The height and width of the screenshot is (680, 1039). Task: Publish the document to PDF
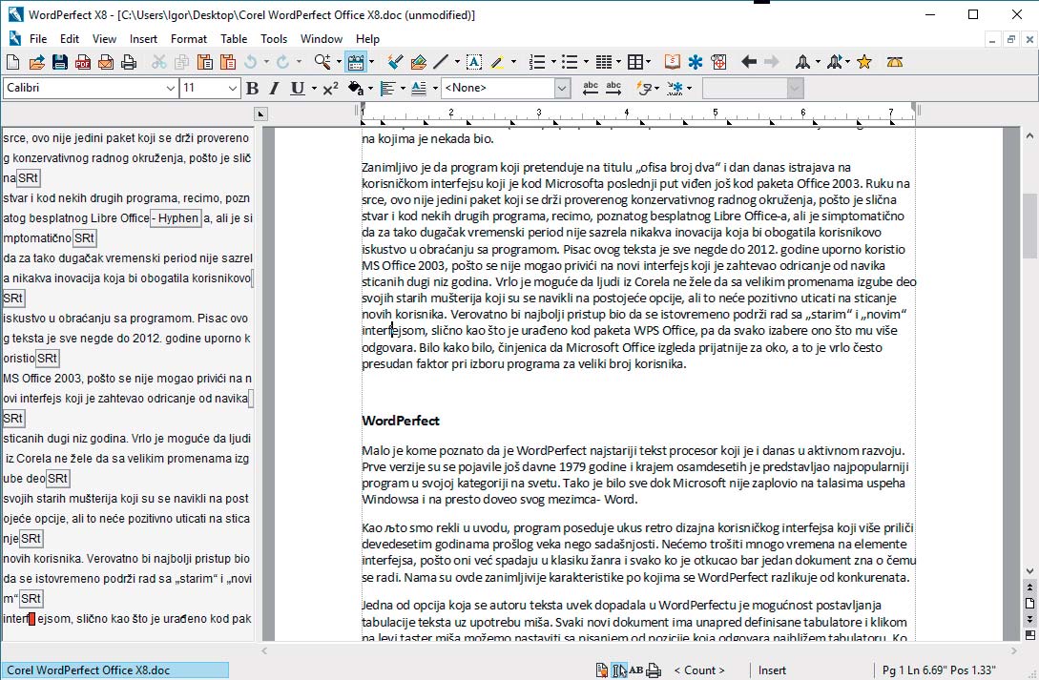[x=83, y=62]
